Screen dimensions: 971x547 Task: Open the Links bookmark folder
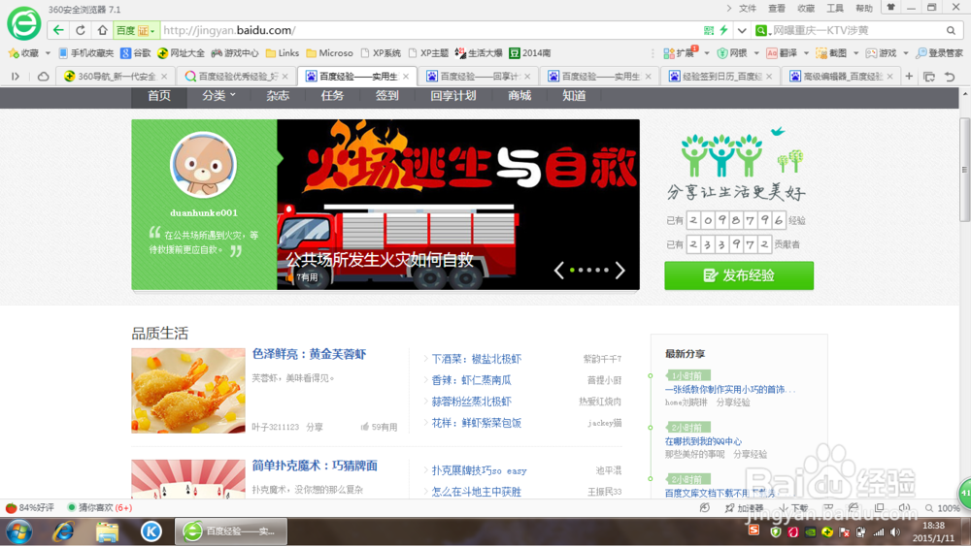coord(283,53)
